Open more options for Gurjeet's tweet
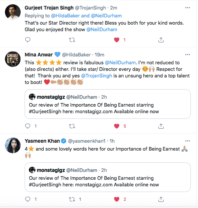198x208 pixels. tap(187, 8)
